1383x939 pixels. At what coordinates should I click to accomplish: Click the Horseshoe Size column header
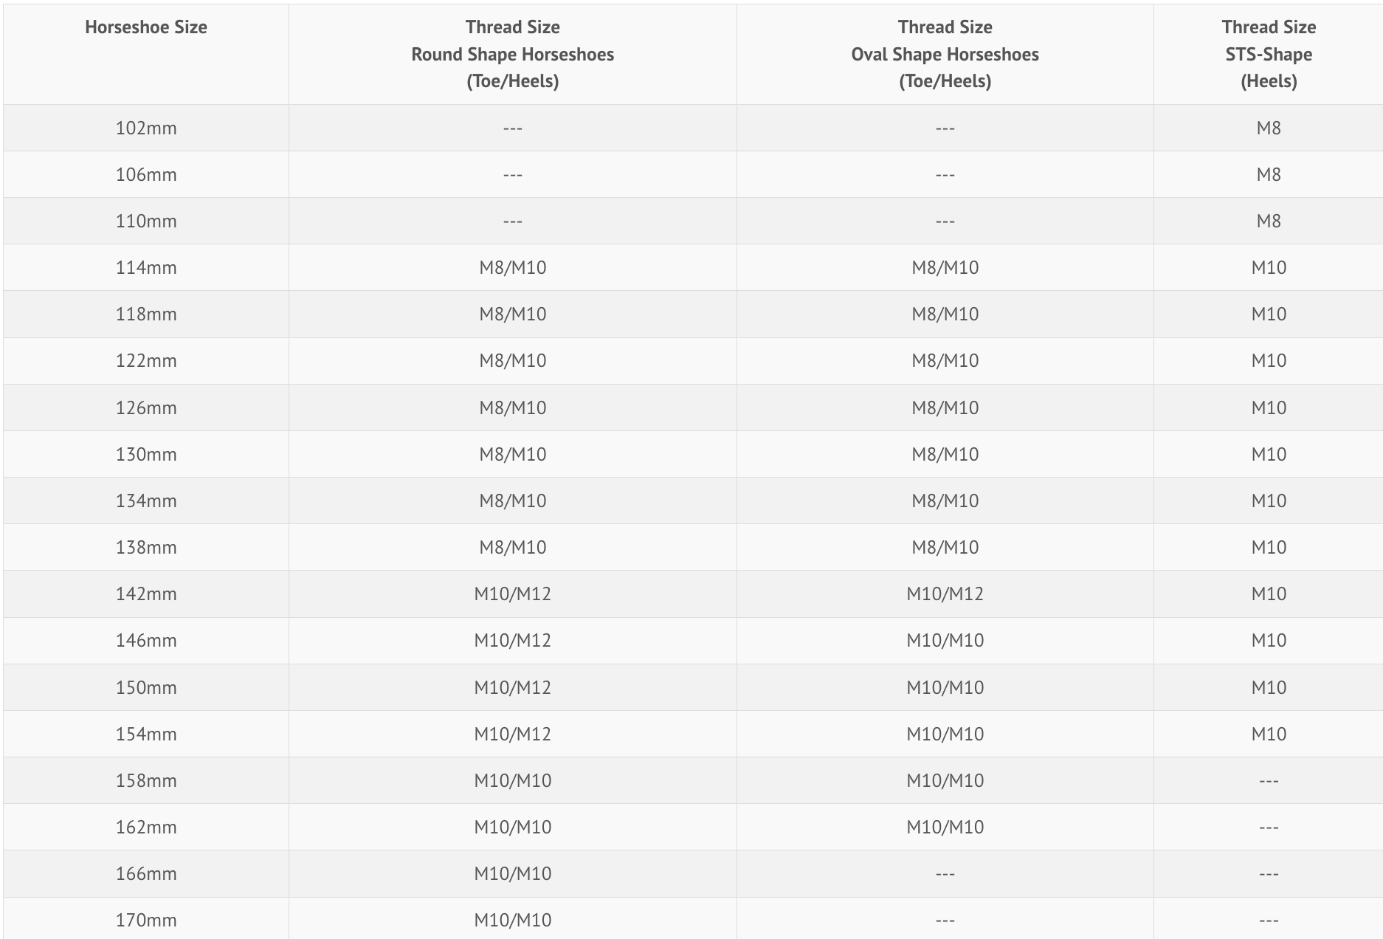tap(146, 27)
